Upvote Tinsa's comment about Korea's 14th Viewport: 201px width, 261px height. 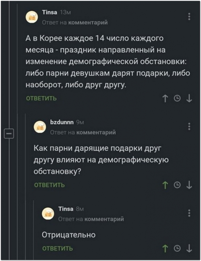tap(167, 99)
